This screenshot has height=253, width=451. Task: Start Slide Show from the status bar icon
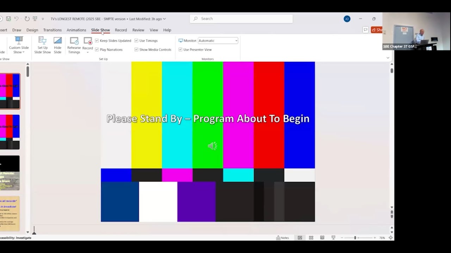pos(333,238)
